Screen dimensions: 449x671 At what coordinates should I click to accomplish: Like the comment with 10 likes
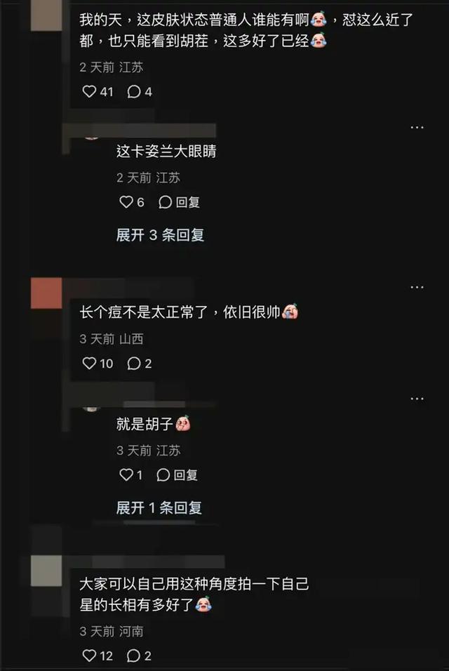pyautogui.click(x=97, y=364)
